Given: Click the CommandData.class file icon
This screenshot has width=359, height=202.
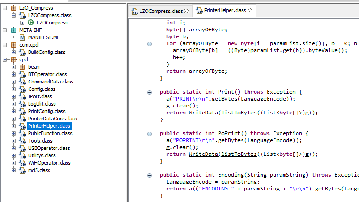Looking at the screenshot, I should point(23,82).
